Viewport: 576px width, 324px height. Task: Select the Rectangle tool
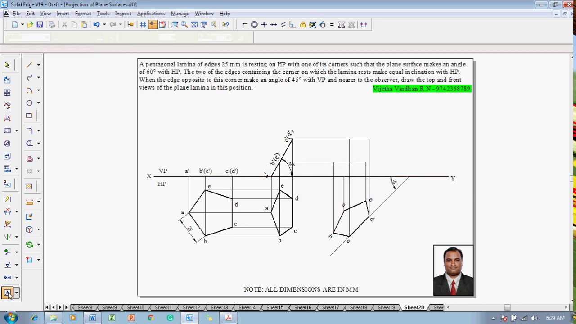29,116
